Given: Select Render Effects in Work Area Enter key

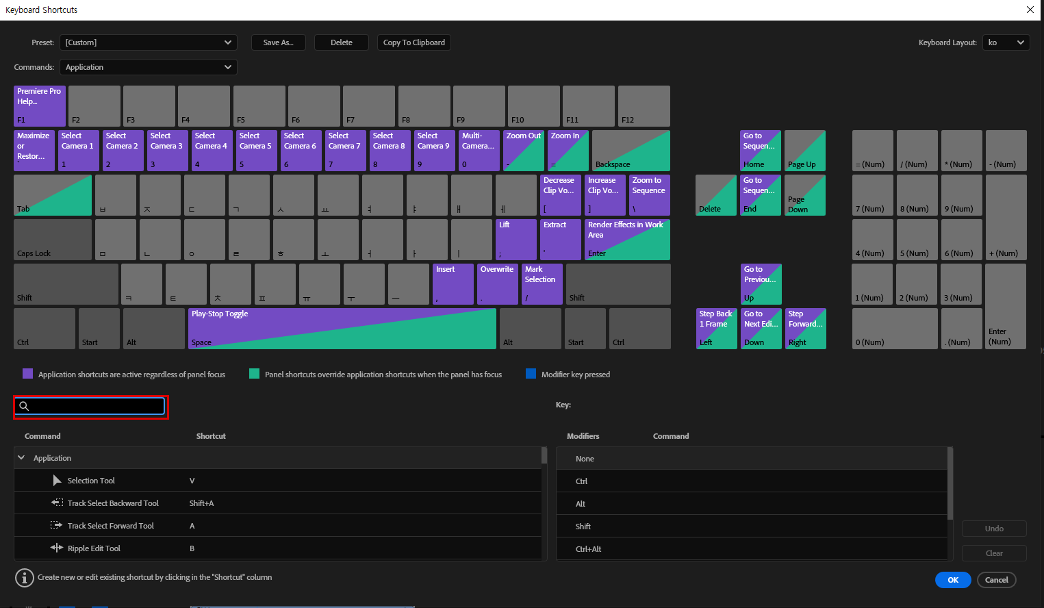Looking at the screenshot, I should pyautogui.click(x=627, y=240).
